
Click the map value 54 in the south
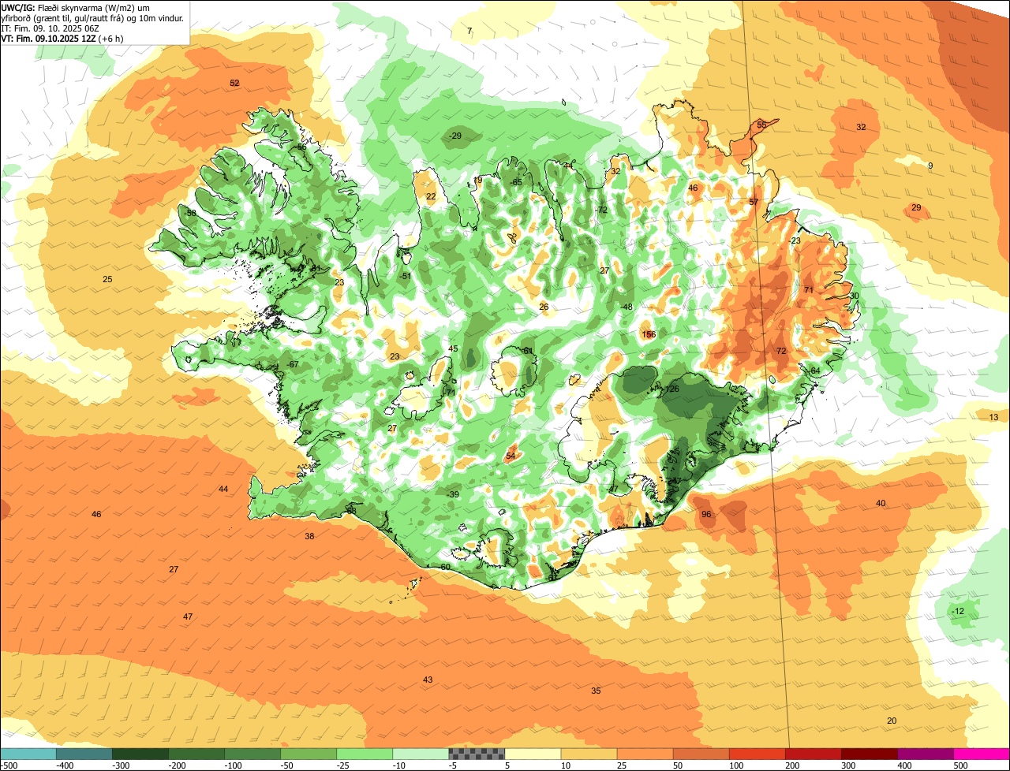(x=511, y=456)
